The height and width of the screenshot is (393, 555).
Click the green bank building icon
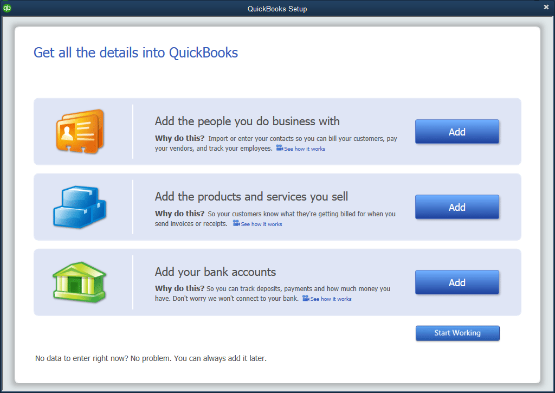point(80,282)
